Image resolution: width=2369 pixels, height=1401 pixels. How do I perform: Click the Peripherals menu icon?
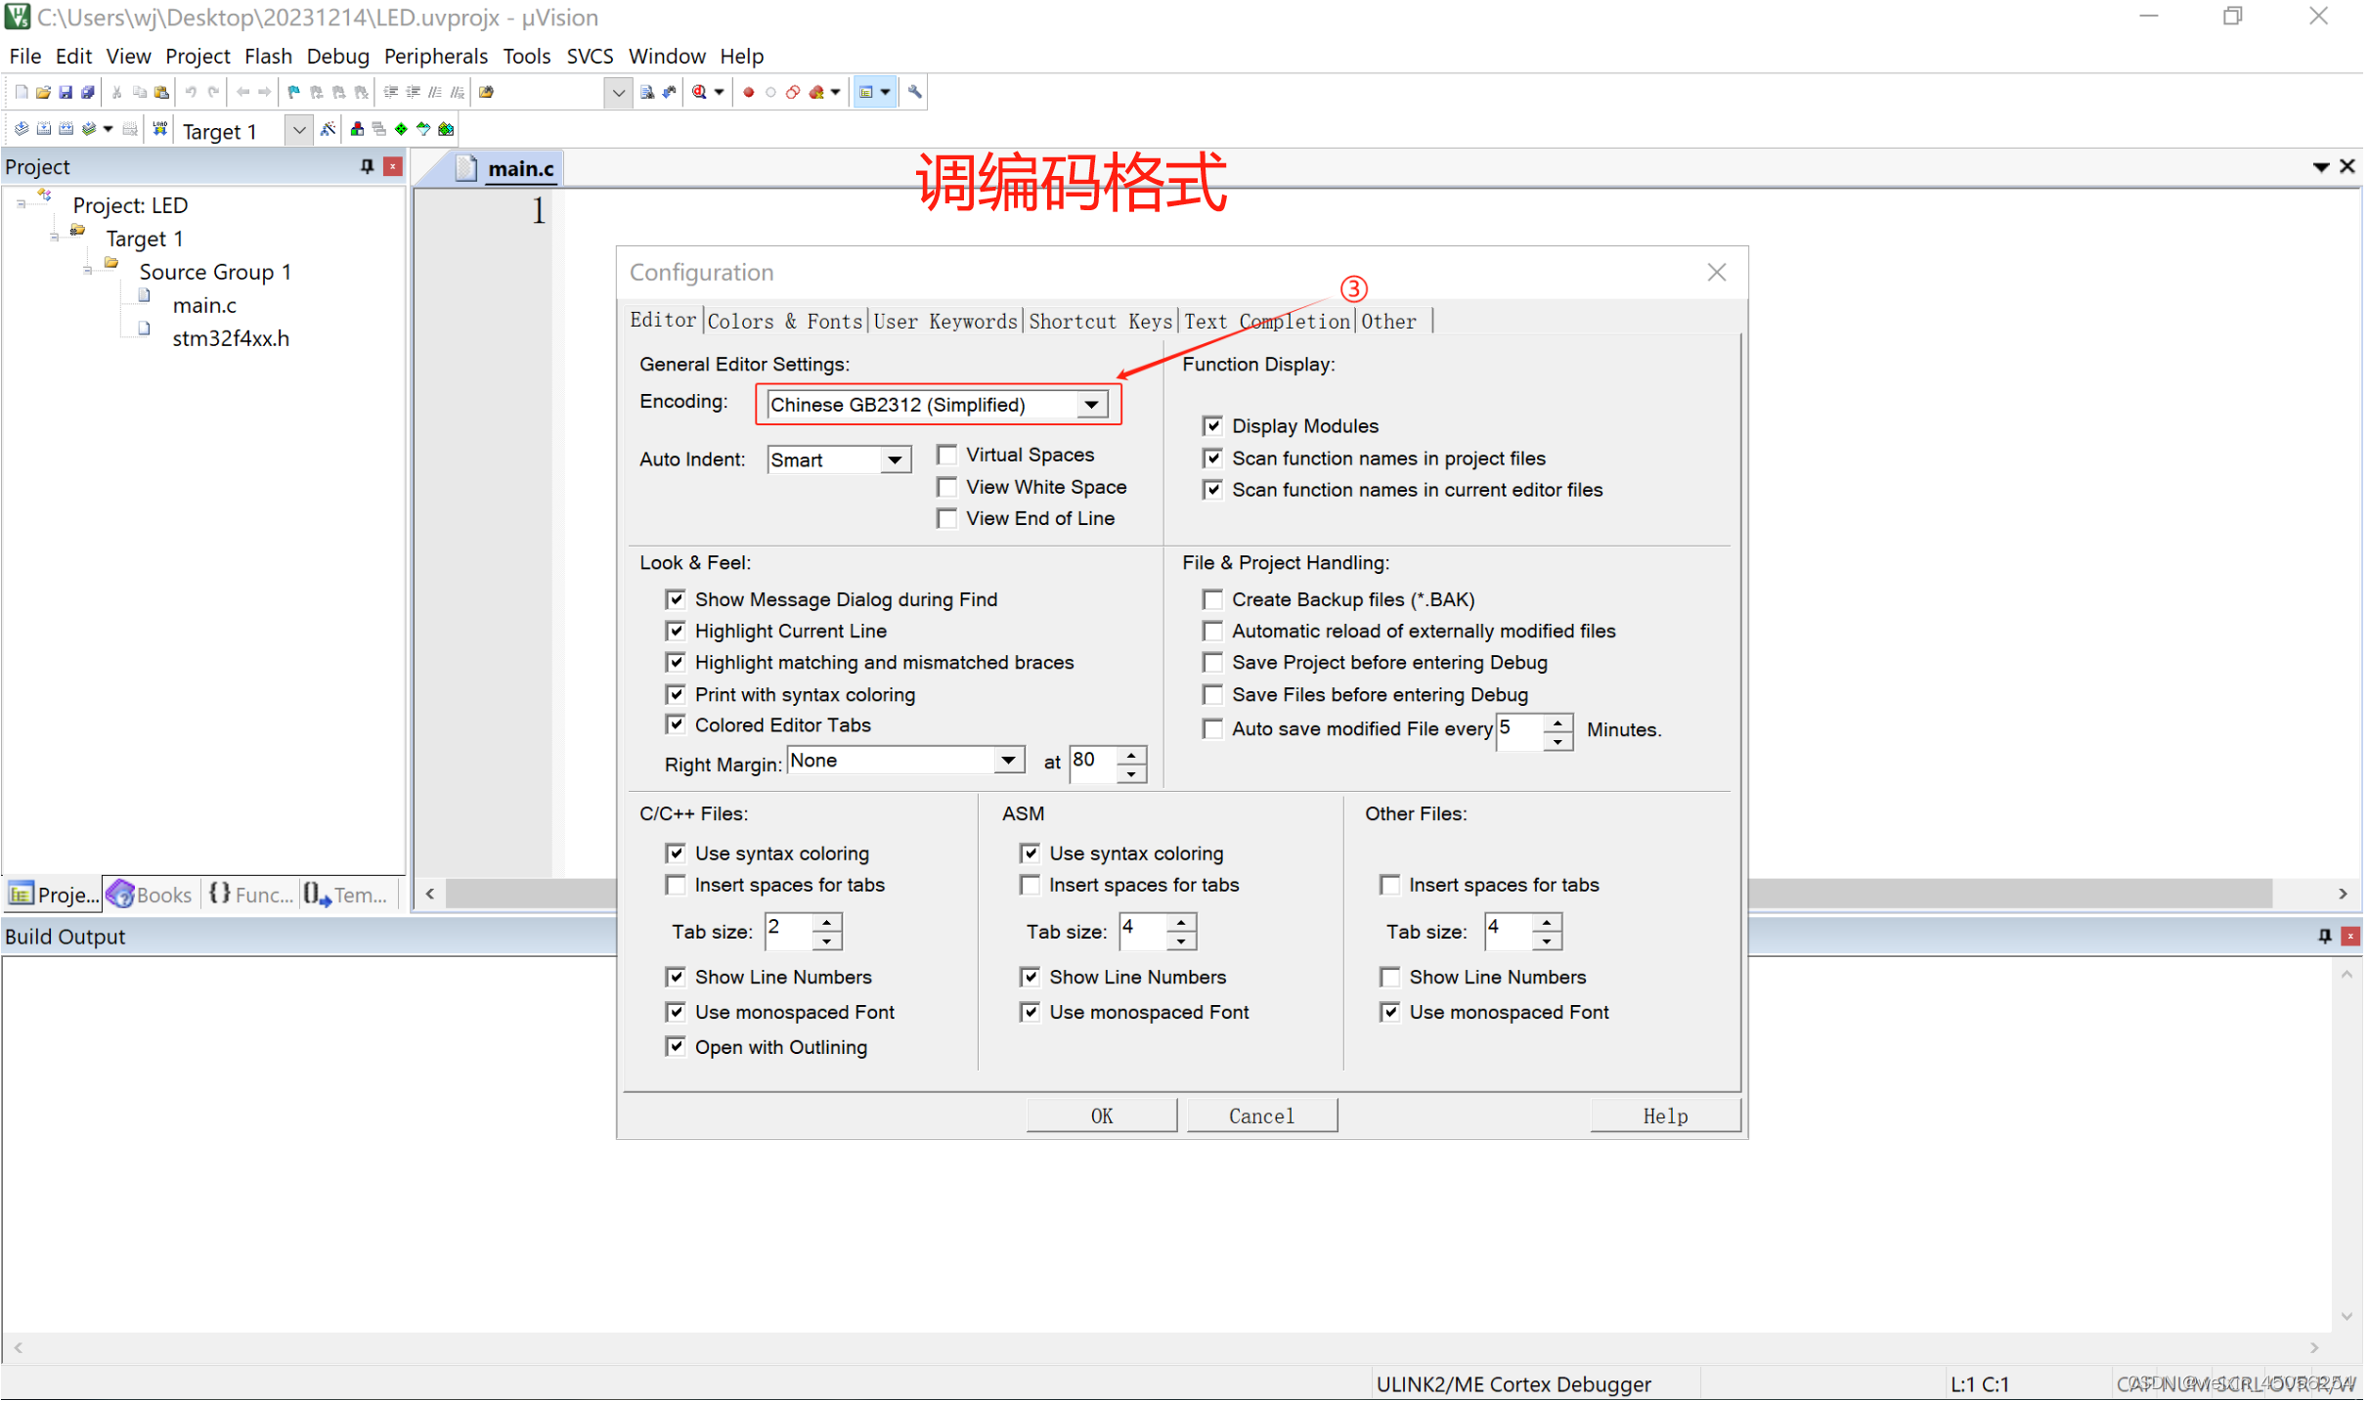[432, 55]
